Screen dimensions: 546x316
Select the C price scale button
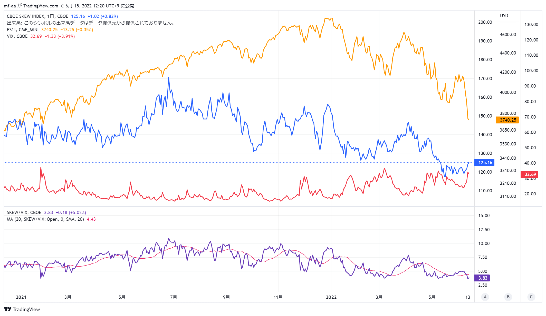[x=531, y=297]
